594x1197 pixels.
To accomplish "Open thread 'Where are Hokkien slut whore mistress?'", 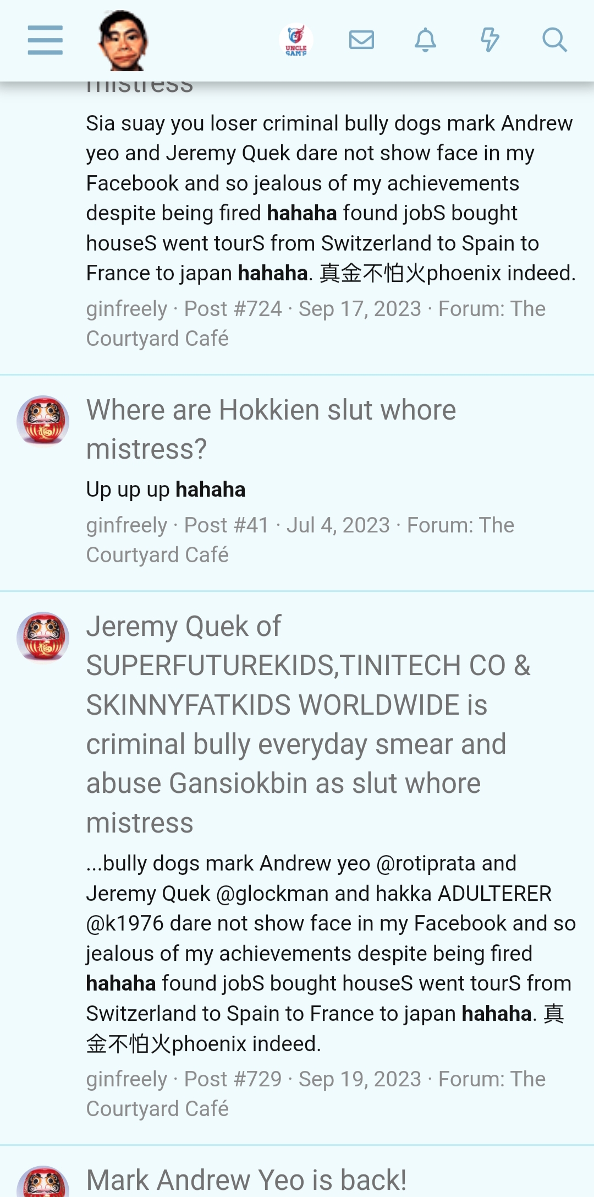I will pyautogui.click(x=271, y=429).
